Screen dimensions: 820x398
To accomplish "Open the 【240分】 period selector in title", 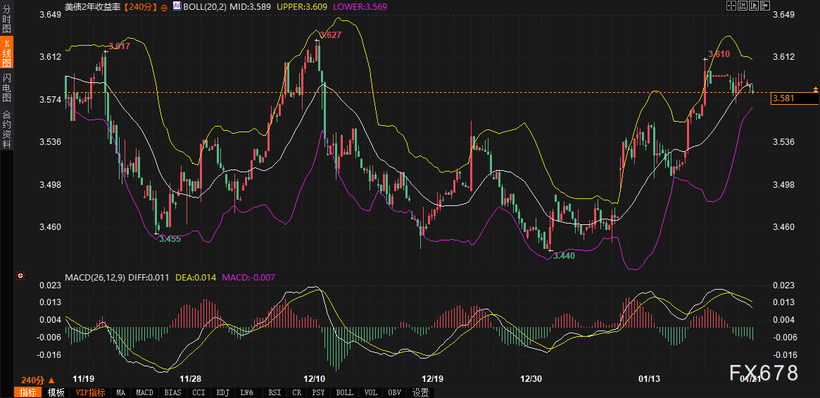I will click(141, 6).
